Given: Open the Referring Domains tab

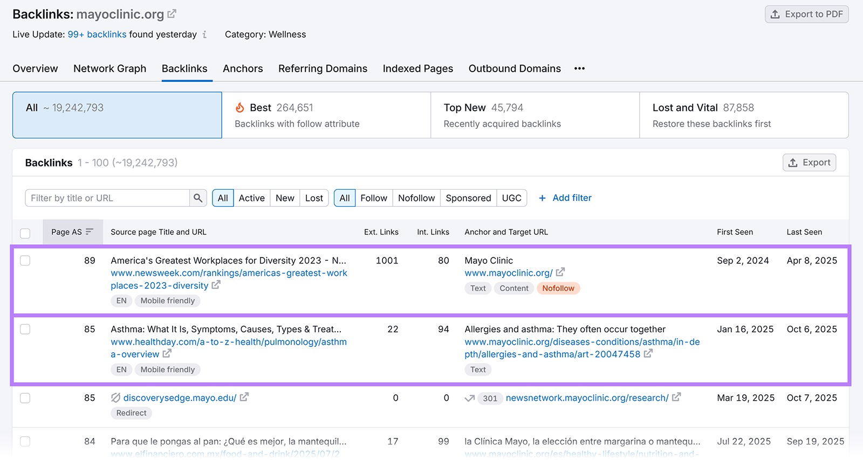Looking at the screenshot, I should click(323, 68).
